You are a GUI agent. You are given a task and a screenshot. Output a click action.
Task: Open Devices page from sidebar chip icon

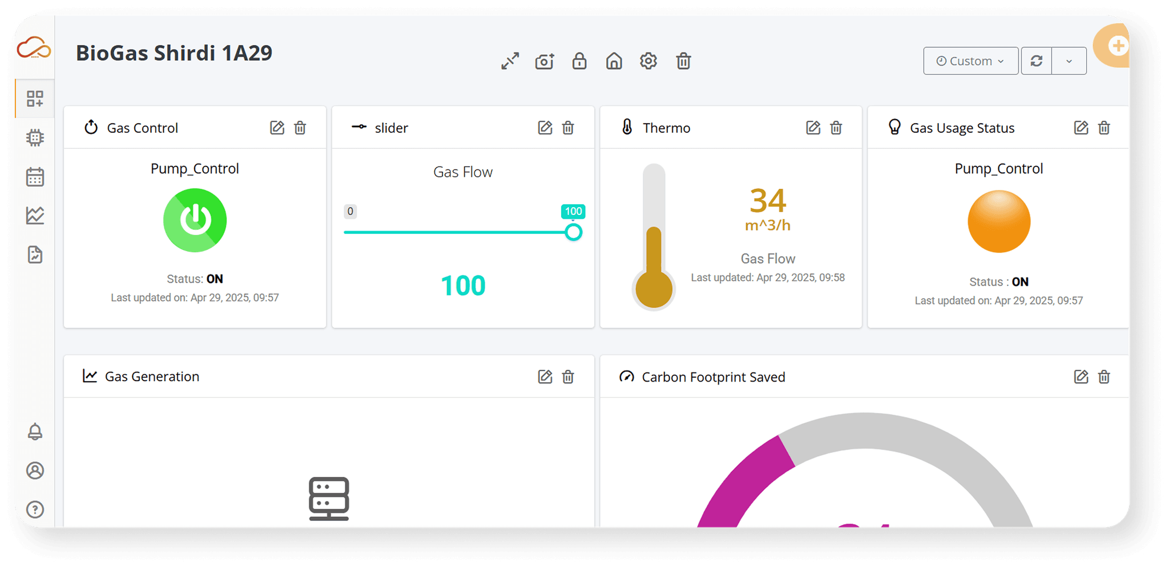(35, 137)
